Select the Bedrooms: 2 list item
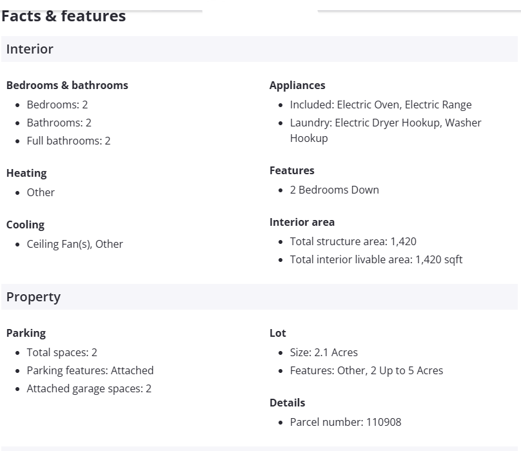521x451 pixels. pos(57,105)
